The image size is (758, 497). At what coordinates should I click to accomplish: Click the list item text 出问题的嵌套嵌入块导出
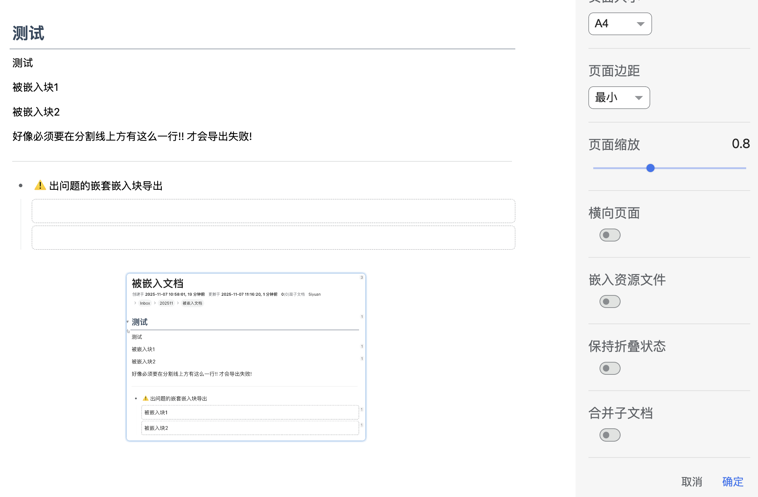(106, 186)
